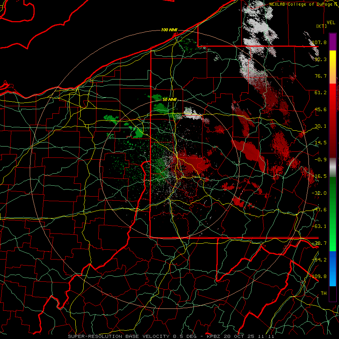Pick the purple segment of the velocity color bar
Screen dimensions: 339x339
(x=333, y=42)
